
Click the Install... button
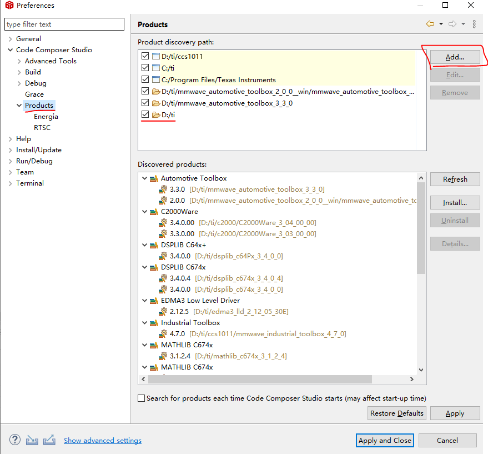(x=455, y=202)
